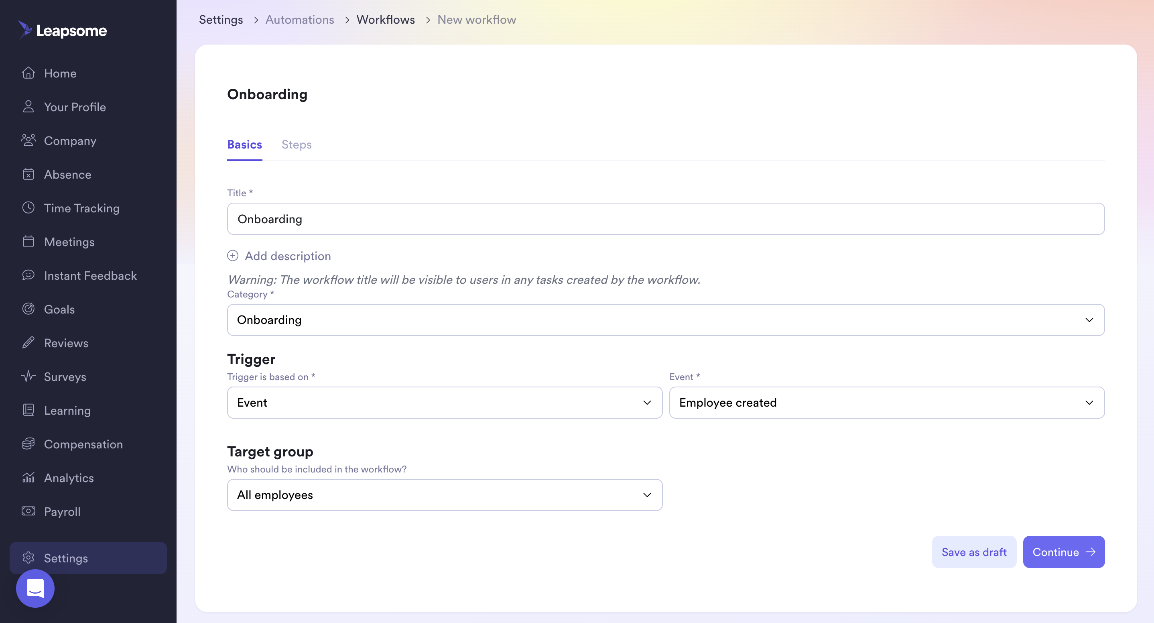Expand the Category dropdown chevron

(x=1089, y=320)
